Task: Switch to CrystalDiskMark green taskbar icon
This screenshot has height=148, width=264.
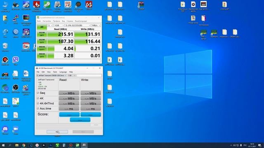Action: (78, 145)
